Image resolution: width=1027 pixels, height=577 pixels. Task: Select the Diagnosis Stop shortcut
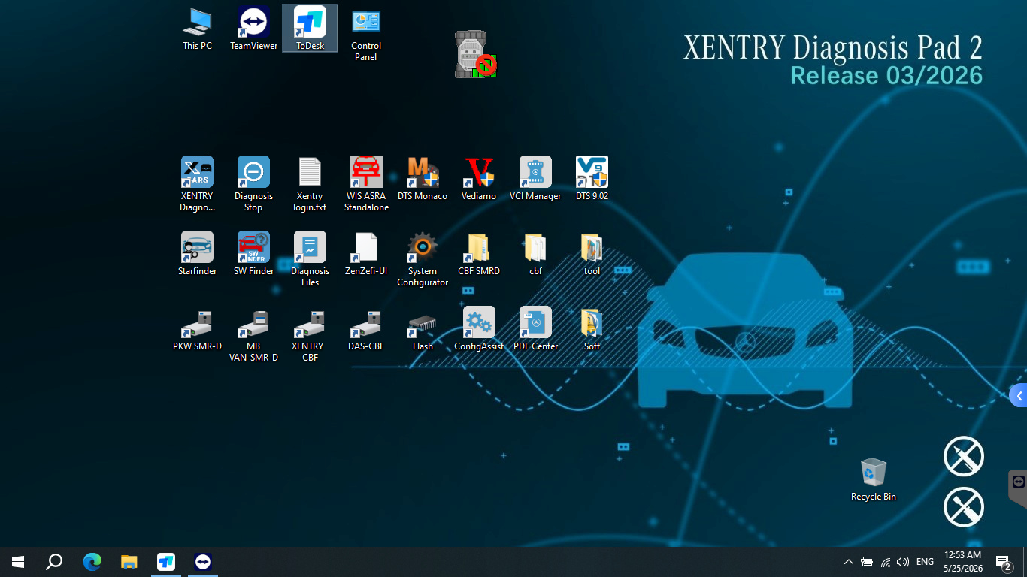point(253,184)
